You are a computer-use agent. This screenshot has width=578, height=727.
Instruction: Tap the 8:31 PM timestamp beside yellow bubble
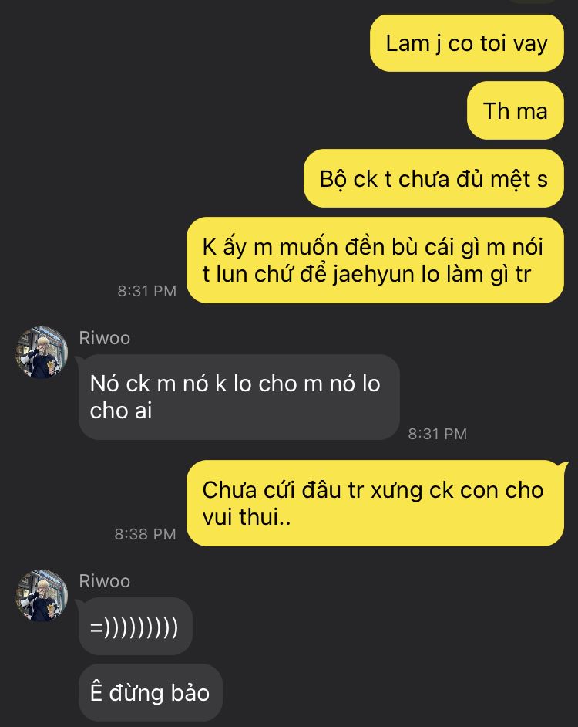pos(147,291)
